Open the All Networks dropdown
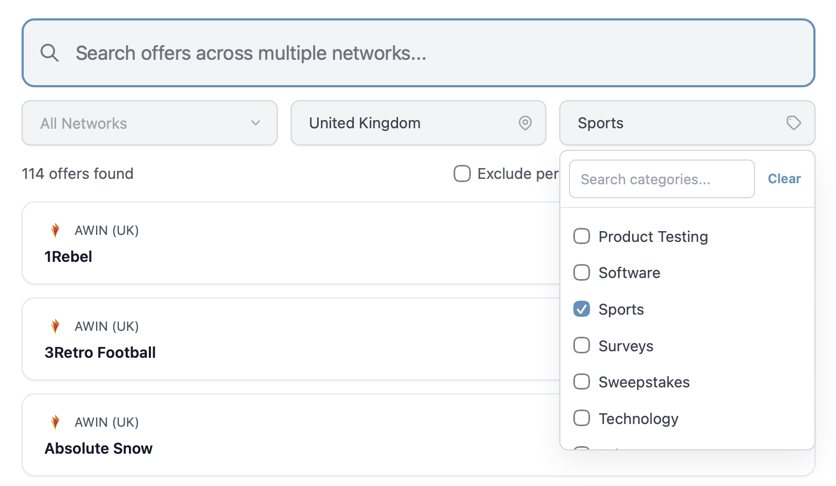Viewport: 836px width, 486px height. [149, 123]
